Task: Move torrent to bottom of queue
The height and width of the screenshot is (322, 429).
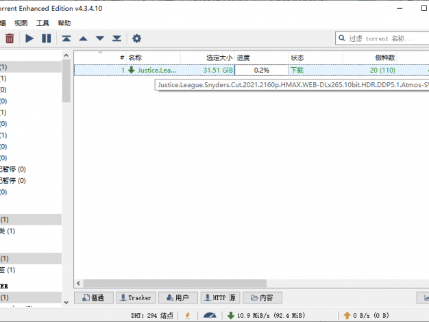Action: [x=117, y=38]
